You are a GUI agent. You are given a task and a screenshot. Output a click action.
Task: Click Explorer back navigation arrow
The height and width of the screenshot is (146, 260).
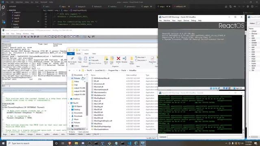pos(69,71)
